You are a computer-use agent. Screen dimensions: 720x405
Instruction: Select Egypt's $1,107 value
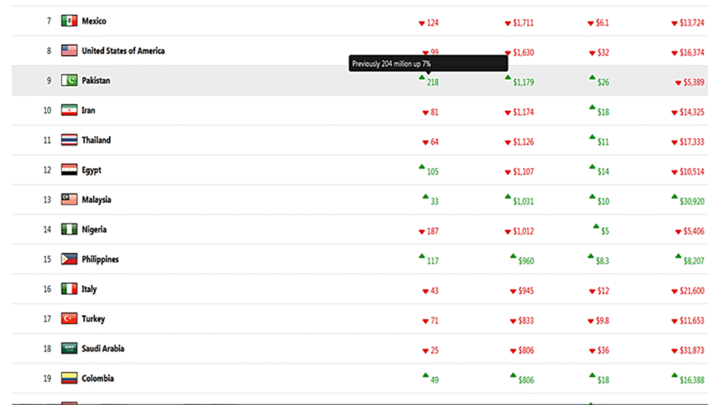point(523,172)
